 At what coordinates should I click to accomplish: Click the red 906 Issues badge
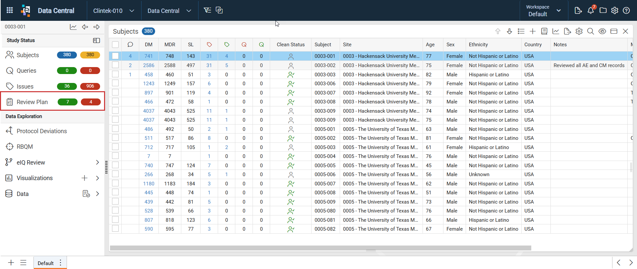(90, 86)
